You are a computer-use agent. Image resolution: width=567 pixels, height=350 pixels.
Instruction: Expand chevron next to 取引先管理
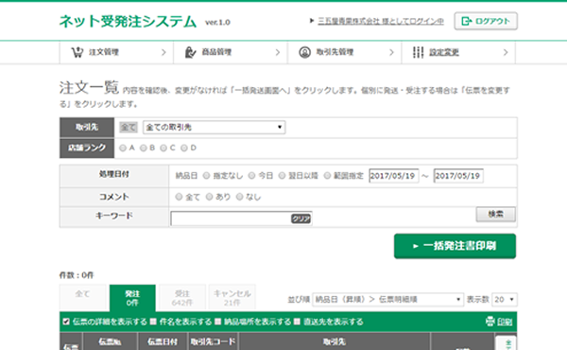(x=391, y=52)
